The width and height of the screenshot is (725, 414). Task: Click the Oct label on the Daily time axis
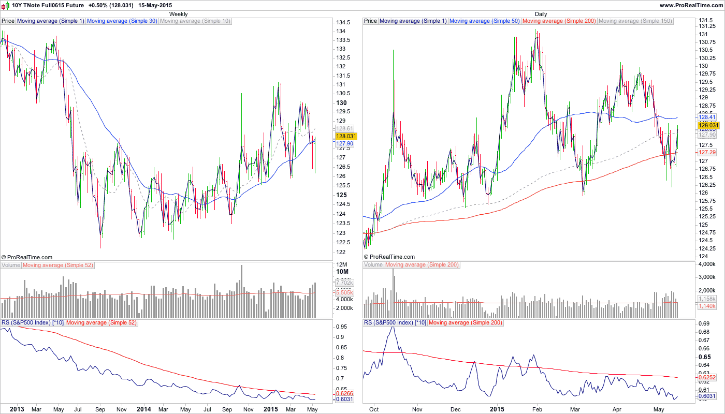pos(373,409)
